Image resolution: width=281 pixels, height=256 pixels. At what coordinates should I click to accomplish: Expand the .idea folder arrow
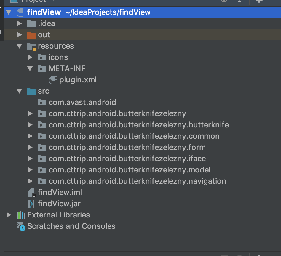point(19,23)
